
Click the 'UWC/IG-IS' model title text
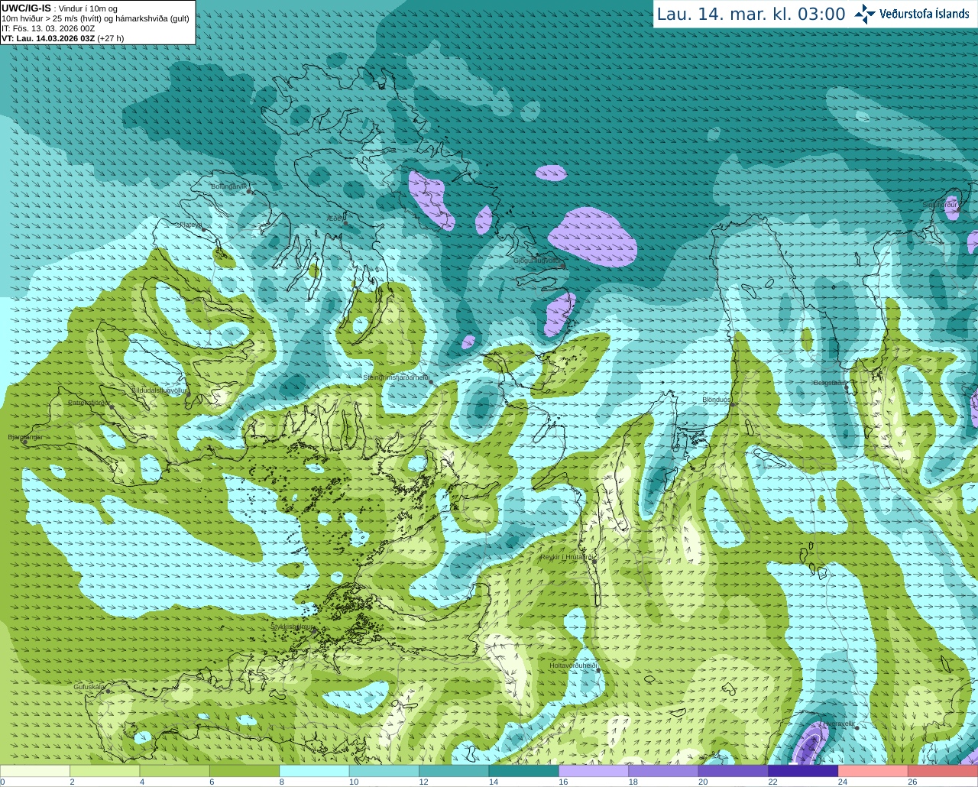pos(27,8)
